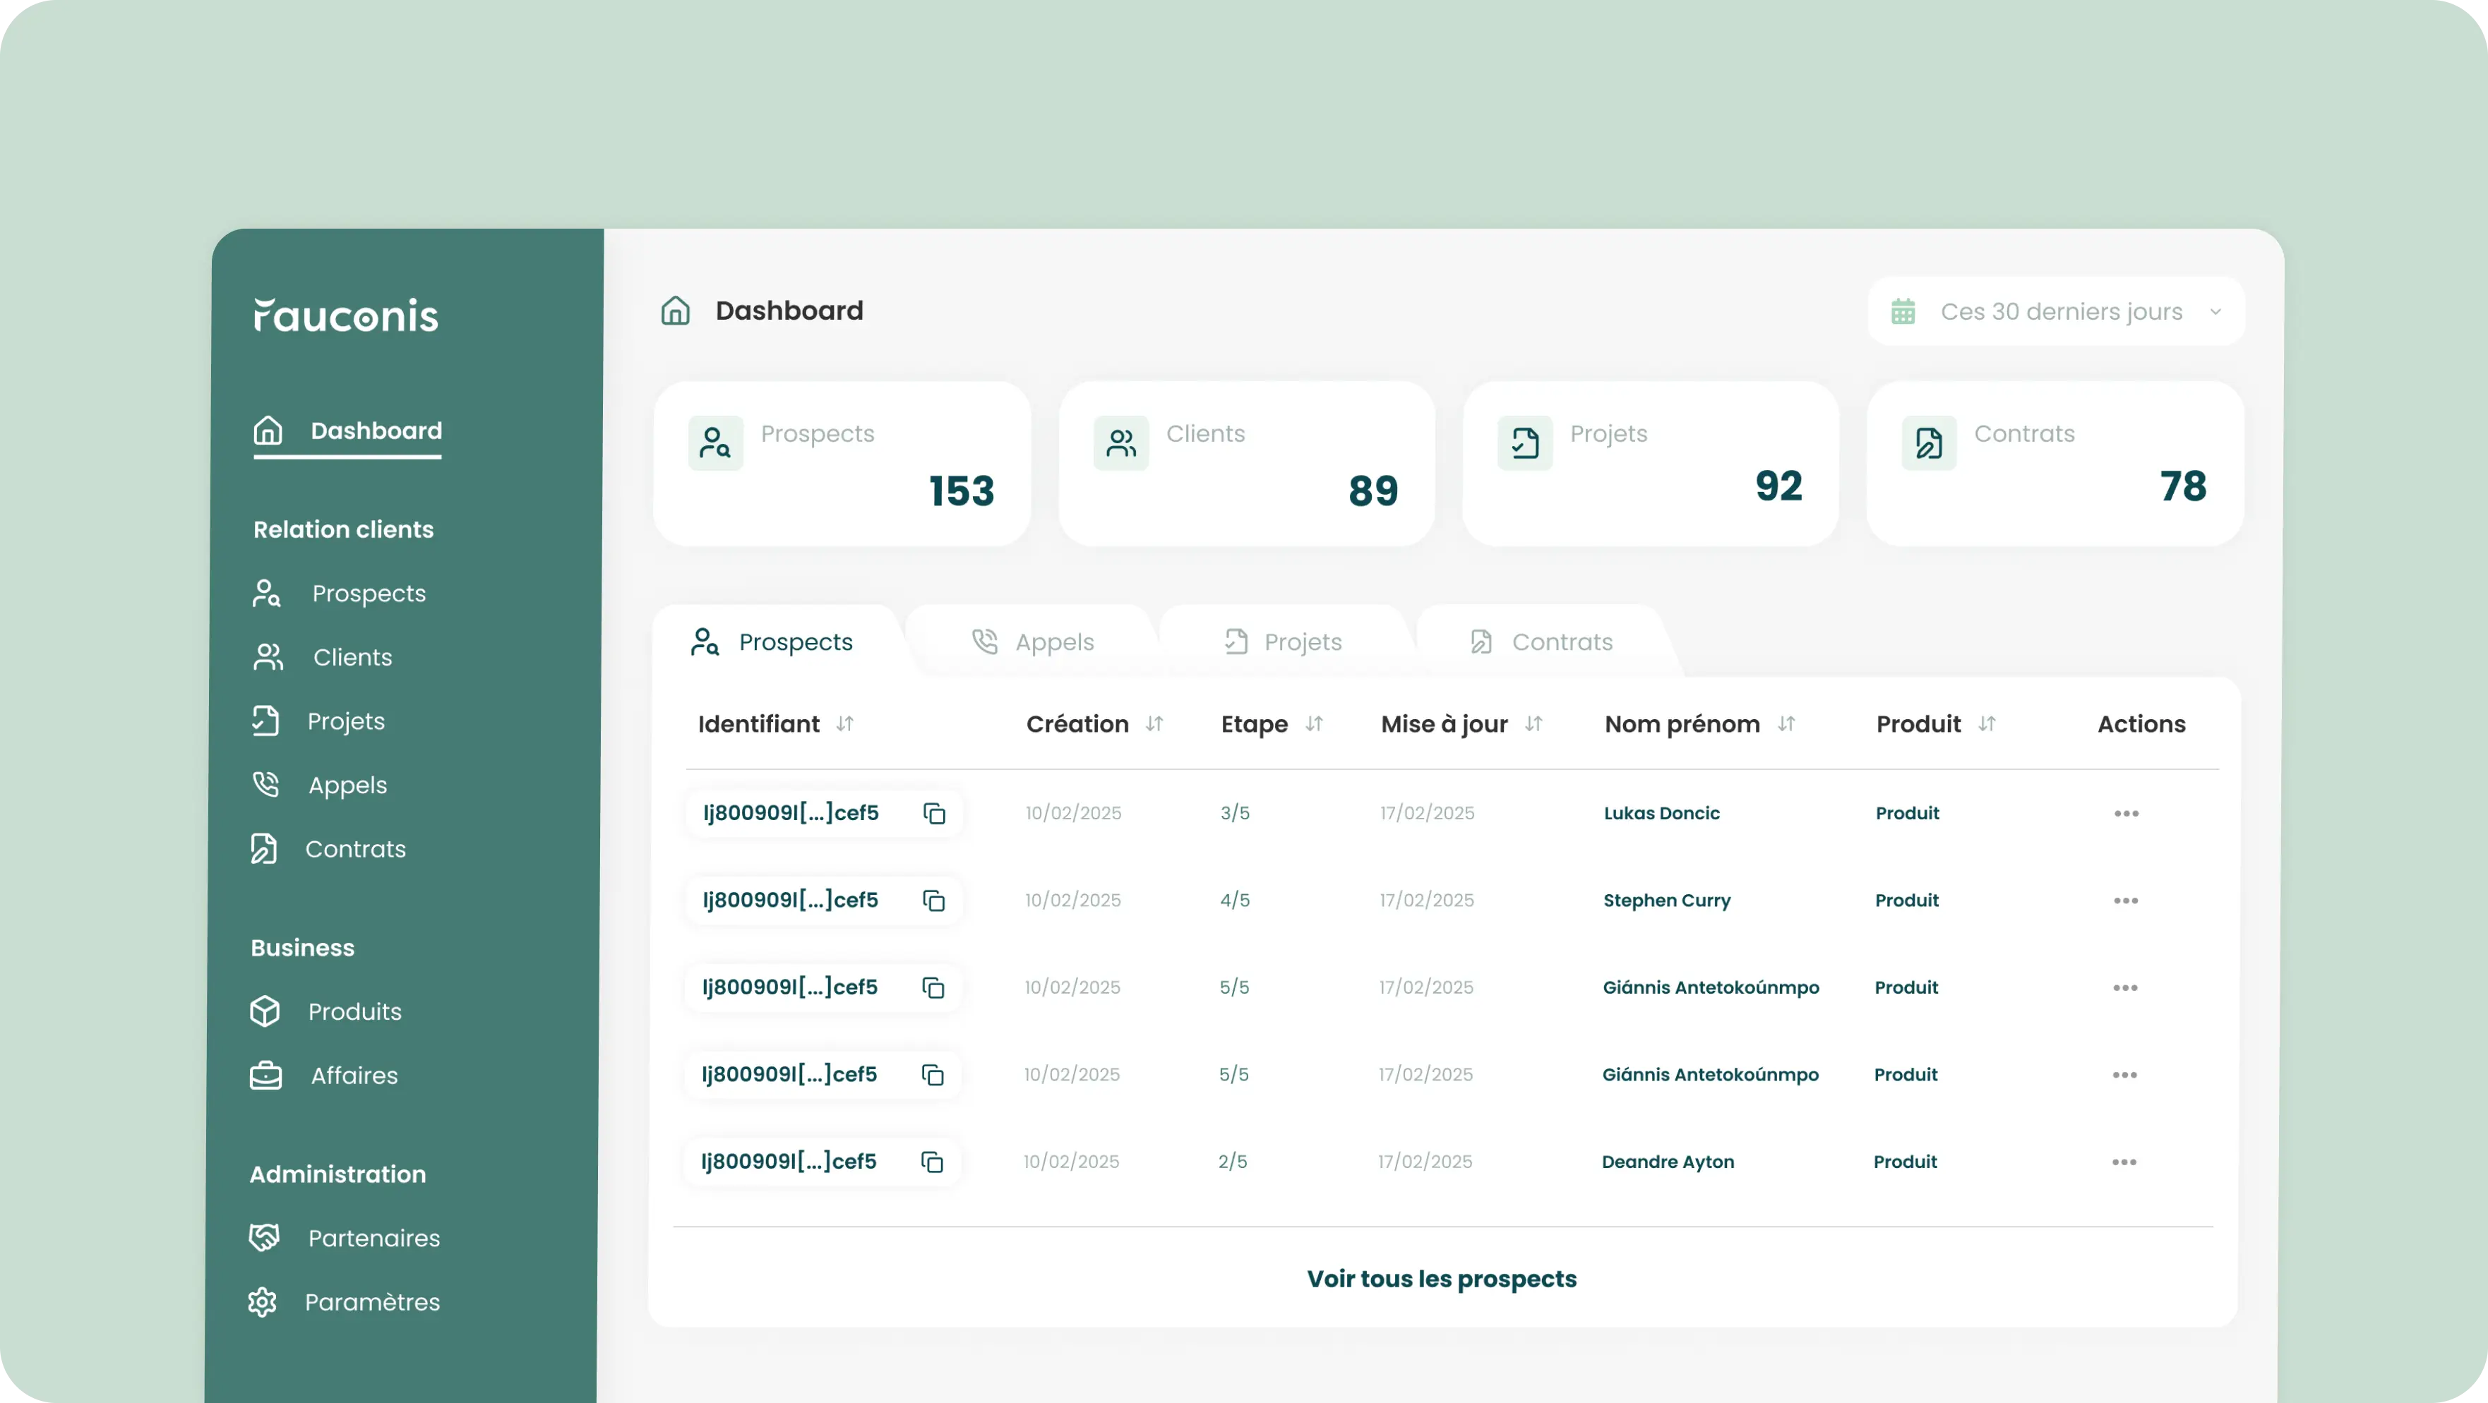
Task: Copy identifier in Deandre Ayton row
Action: (x=931, y=1162)
